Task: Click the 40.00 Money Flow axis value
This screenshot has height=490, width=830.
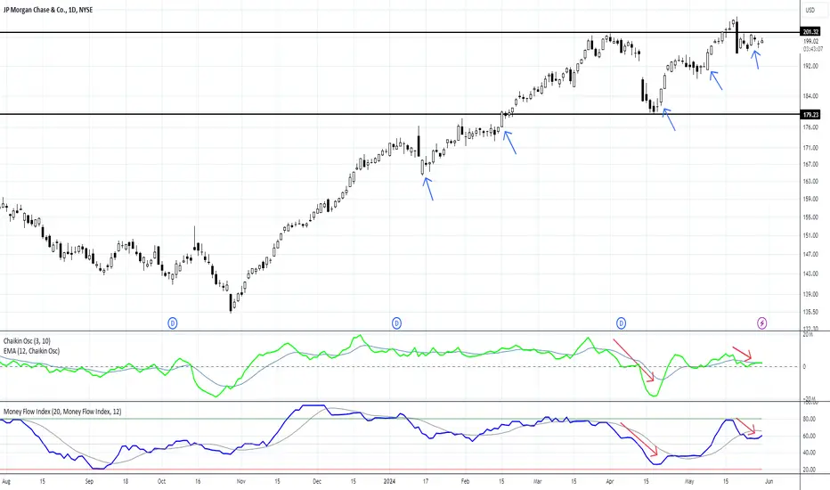Action: coord(810,453)
